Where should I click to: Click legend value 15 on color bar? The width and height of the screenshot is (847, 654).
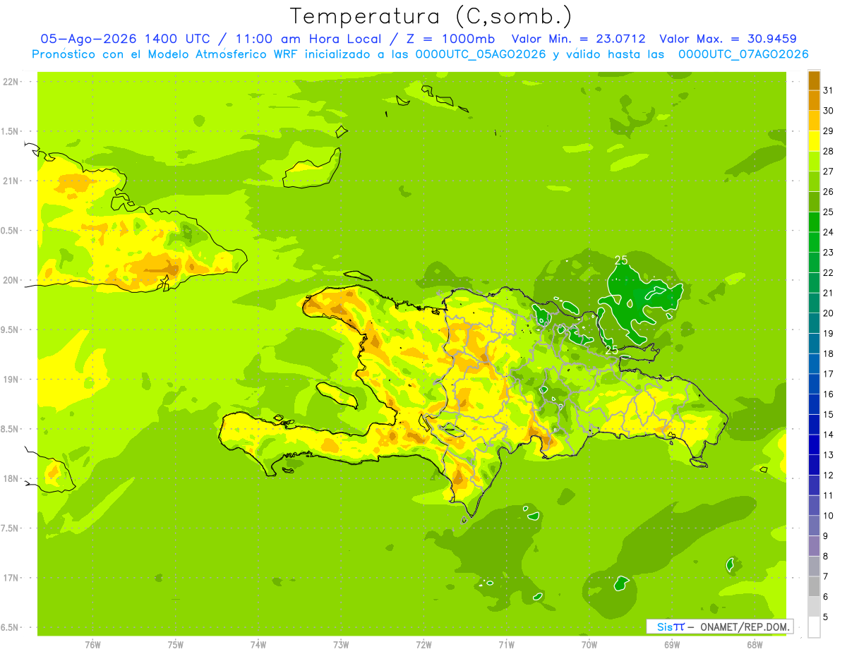click(x=828, y=414)
